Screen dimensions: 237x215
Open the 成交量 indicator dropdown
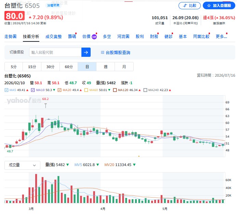point(22,165)
